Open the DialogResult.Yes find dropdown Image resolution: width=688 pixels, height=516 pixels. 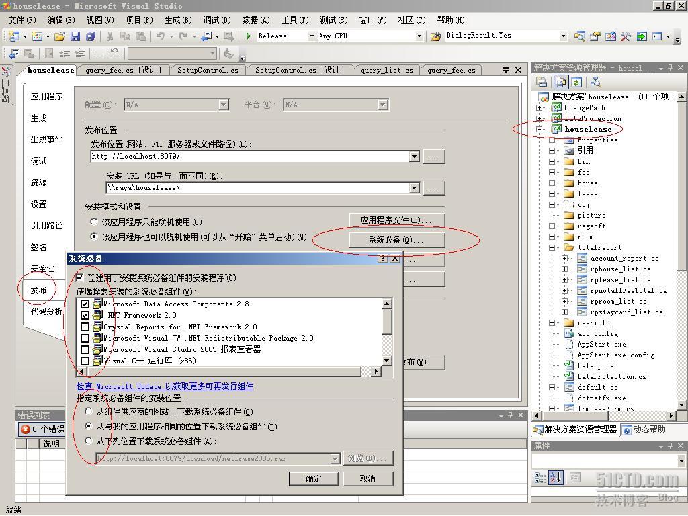point(564,36)
